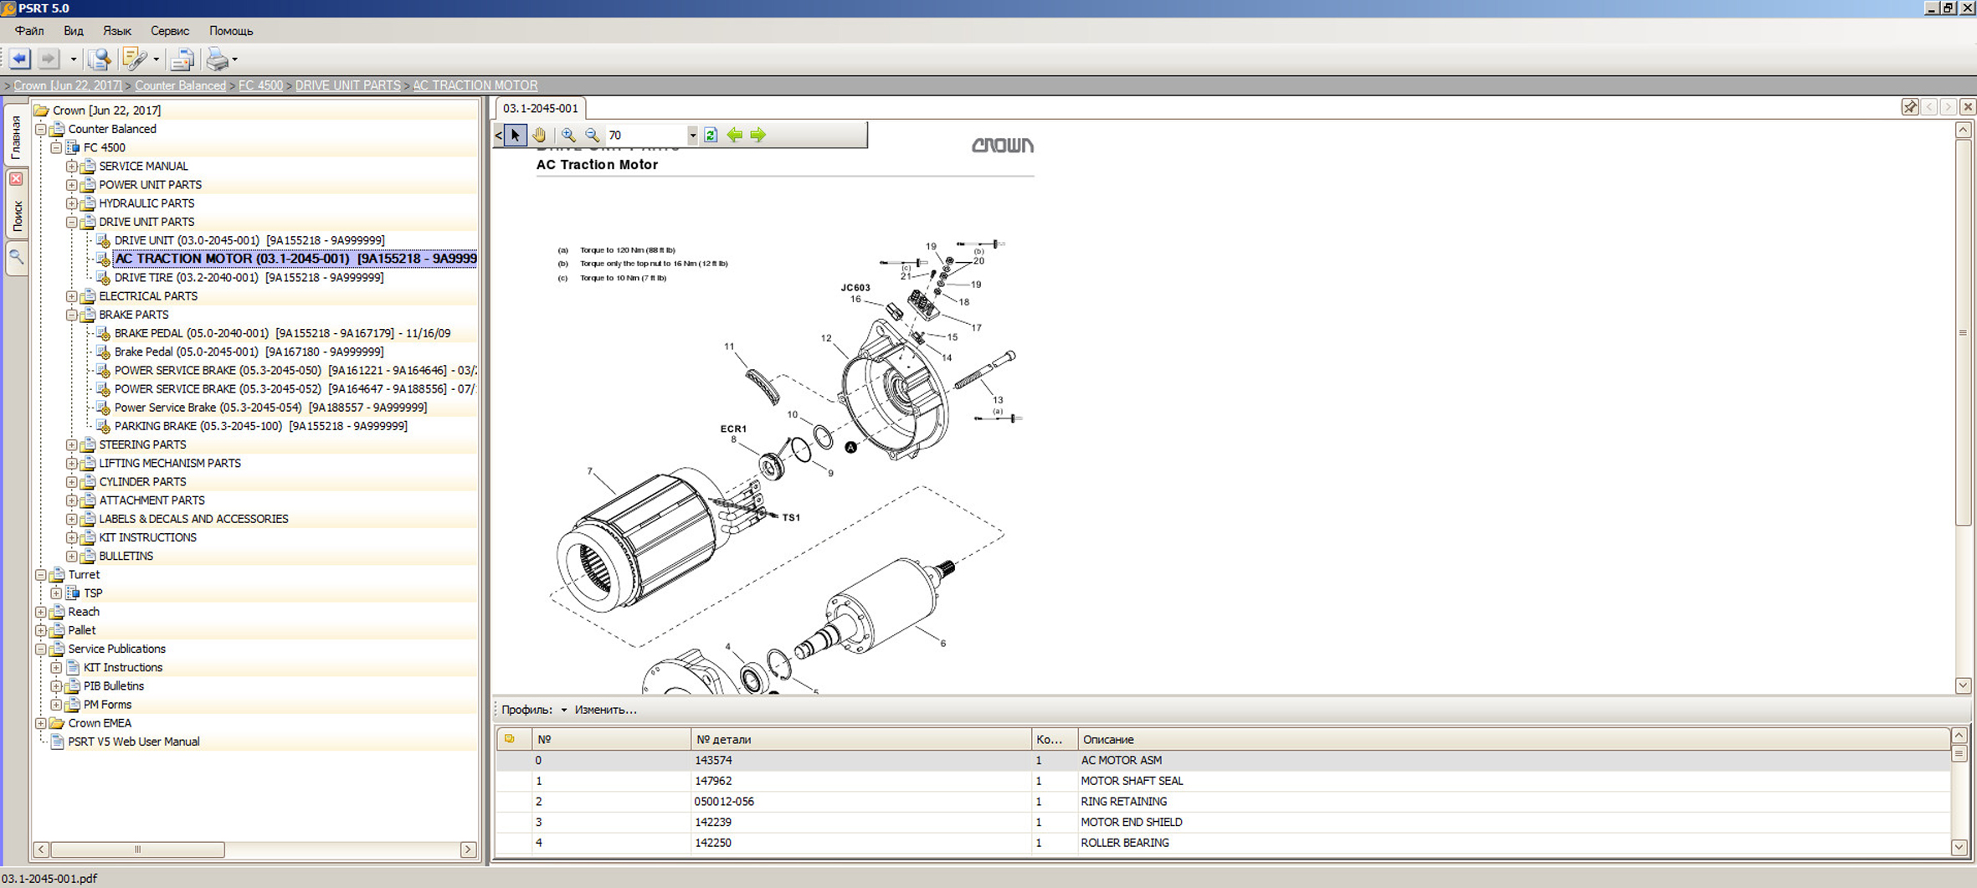Click the zoom in magnifier
1977x888 pixels.
568,135
